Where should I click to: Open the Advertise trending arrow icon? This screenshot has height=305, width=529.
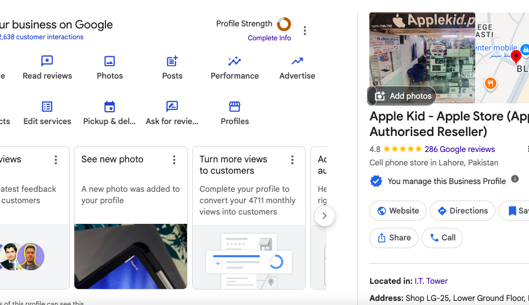point(297,61)
